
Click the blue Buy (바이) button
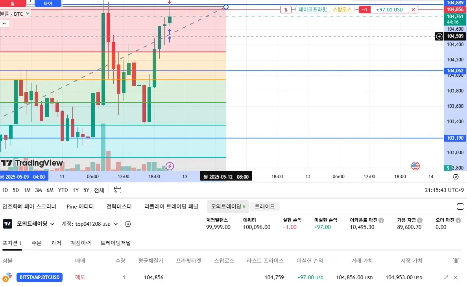tap(48, 3)
